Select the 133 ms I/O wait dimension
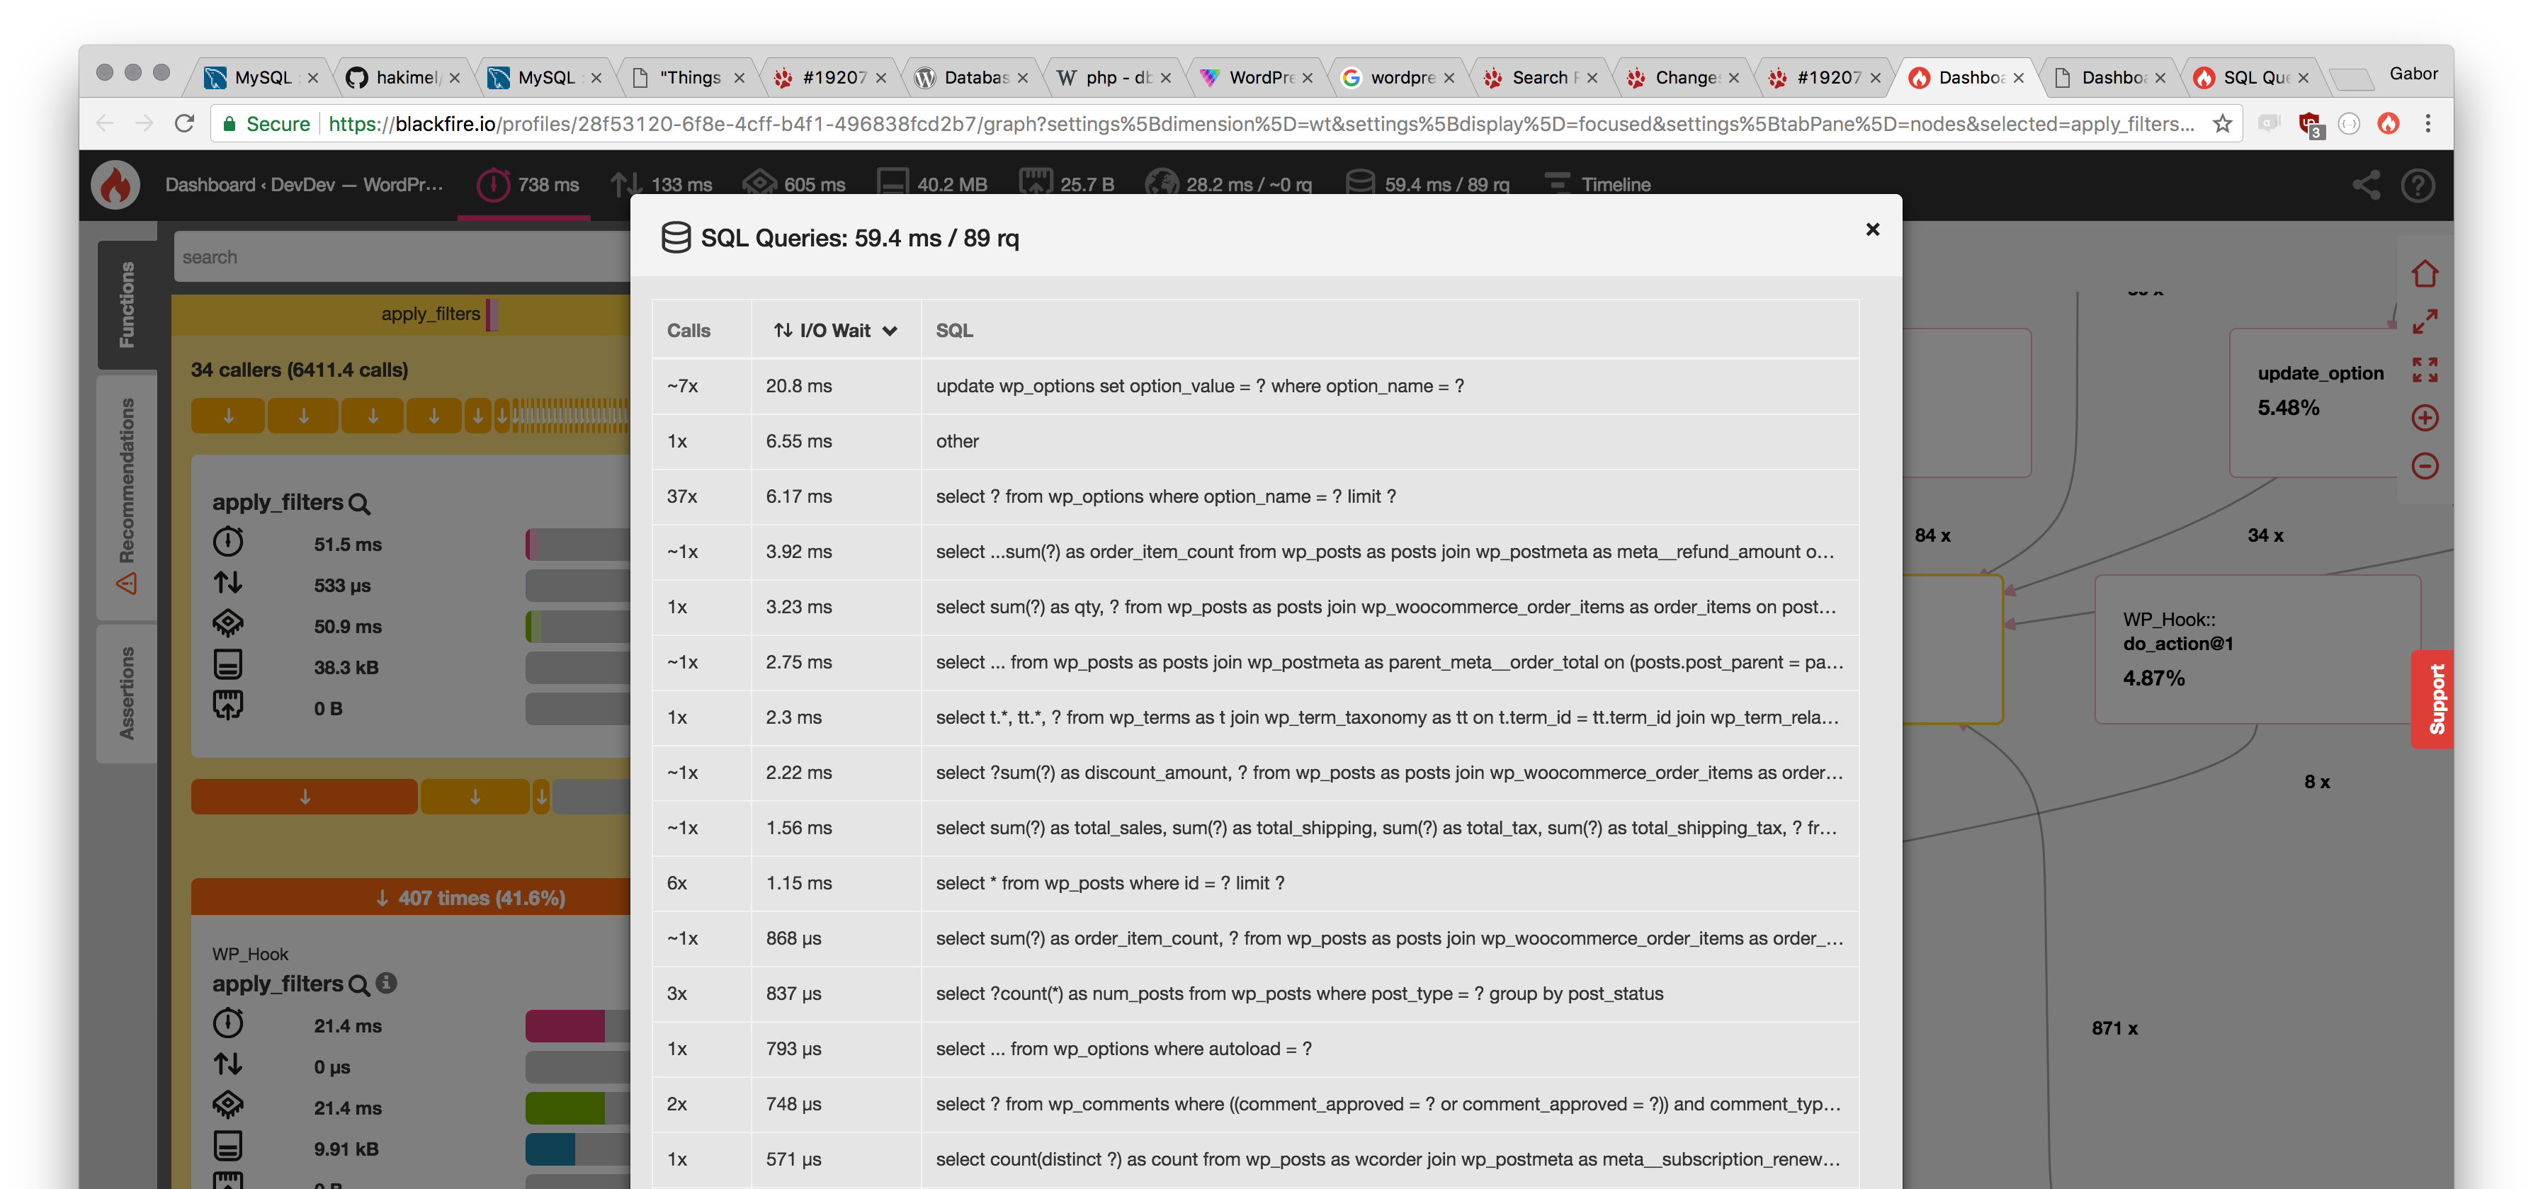Viewport: 2533px width, 1189px height. pos(661,185)
